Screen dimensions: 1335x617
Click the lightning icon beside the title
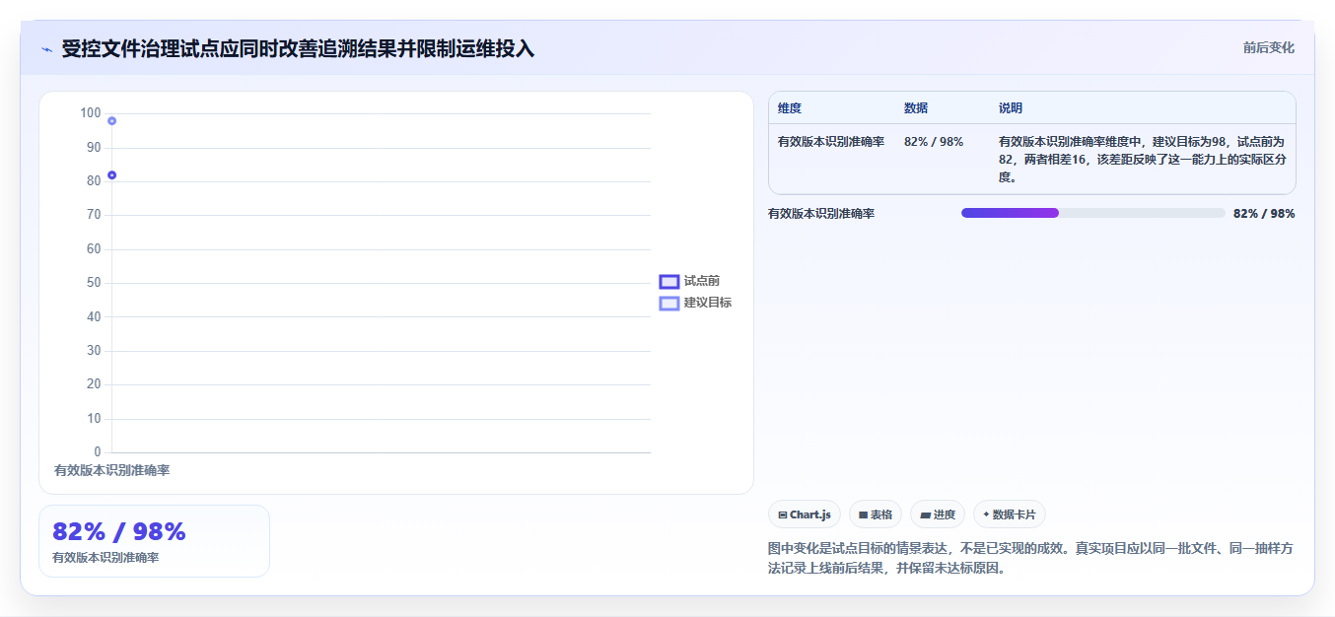[x=46, y=49]
